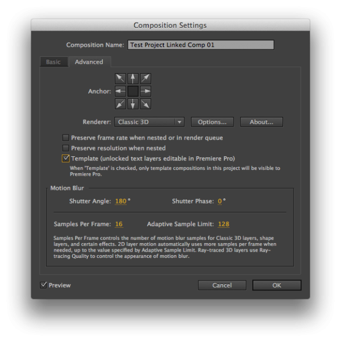
Task: Open the Renderer Classic 3D dropdown
Action: [x=149, y=122]
